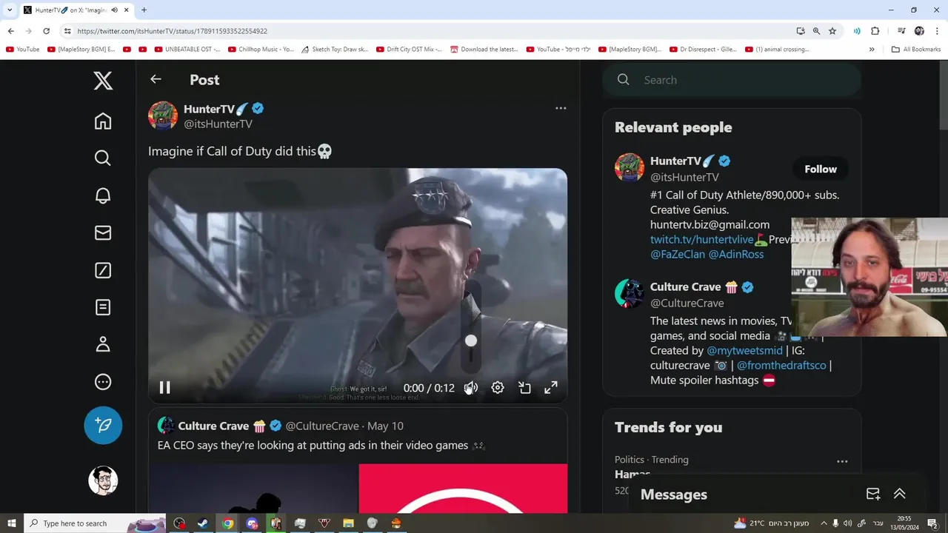This screenshot has width=948, height=533.
Task: Open the More circle menu in sidebar
Action: (103, 382)
